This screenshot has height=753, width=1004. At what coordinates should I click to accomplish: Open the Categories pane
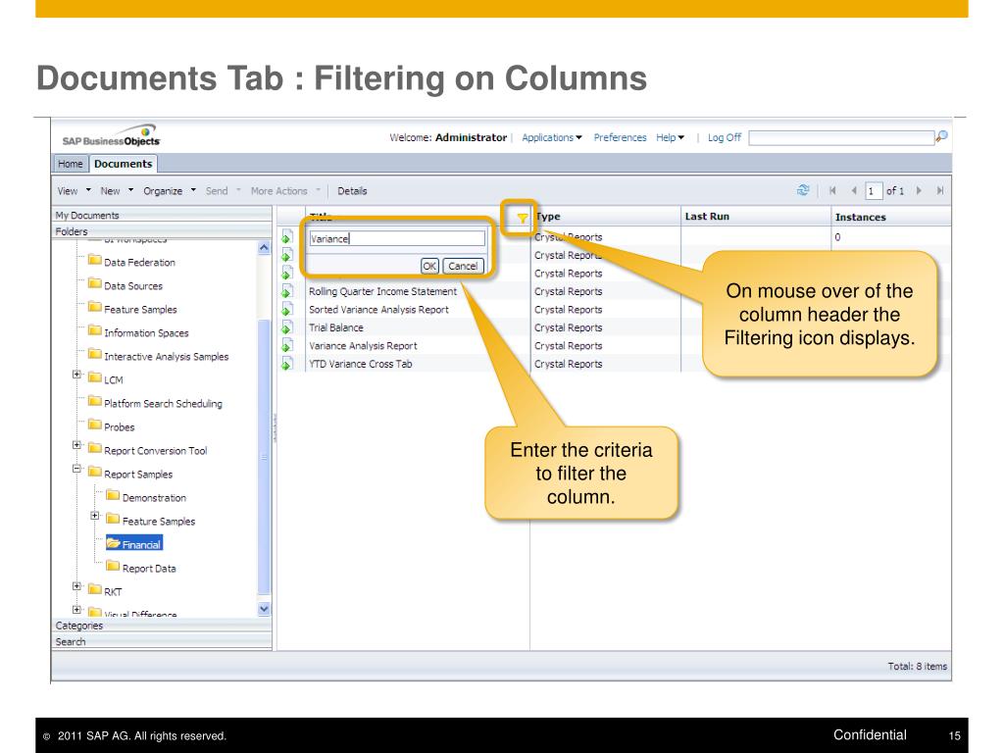click(162, 626)
